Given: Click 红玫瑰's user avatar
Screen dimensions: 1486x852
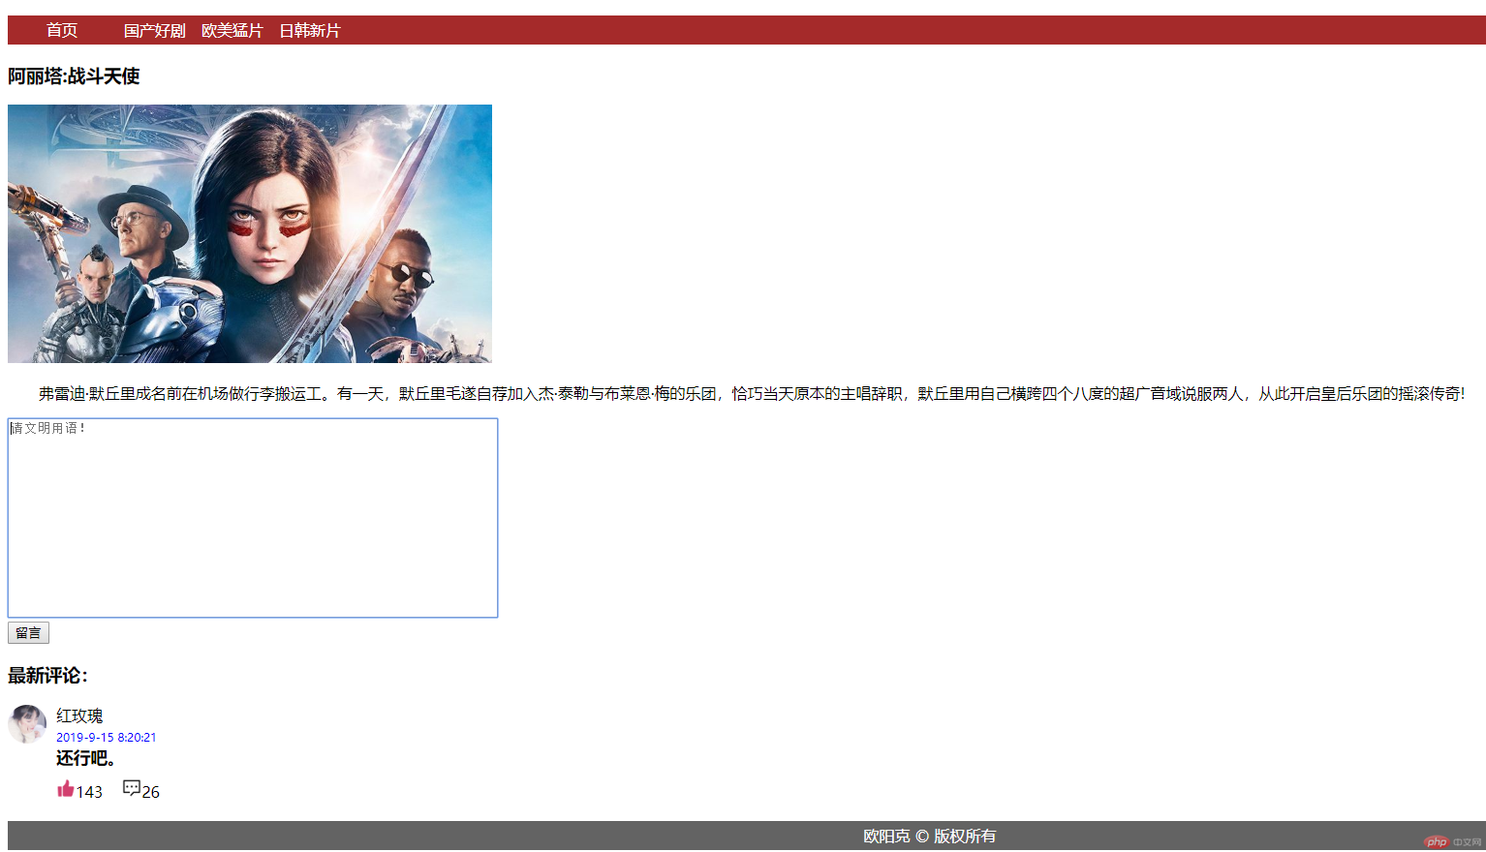Looking at the screenshot, I should pos(27,724).
